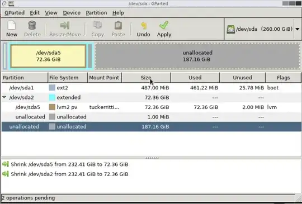
Task: Select the /dev/sda1 ext2 partition row
Action: point(151,88)
